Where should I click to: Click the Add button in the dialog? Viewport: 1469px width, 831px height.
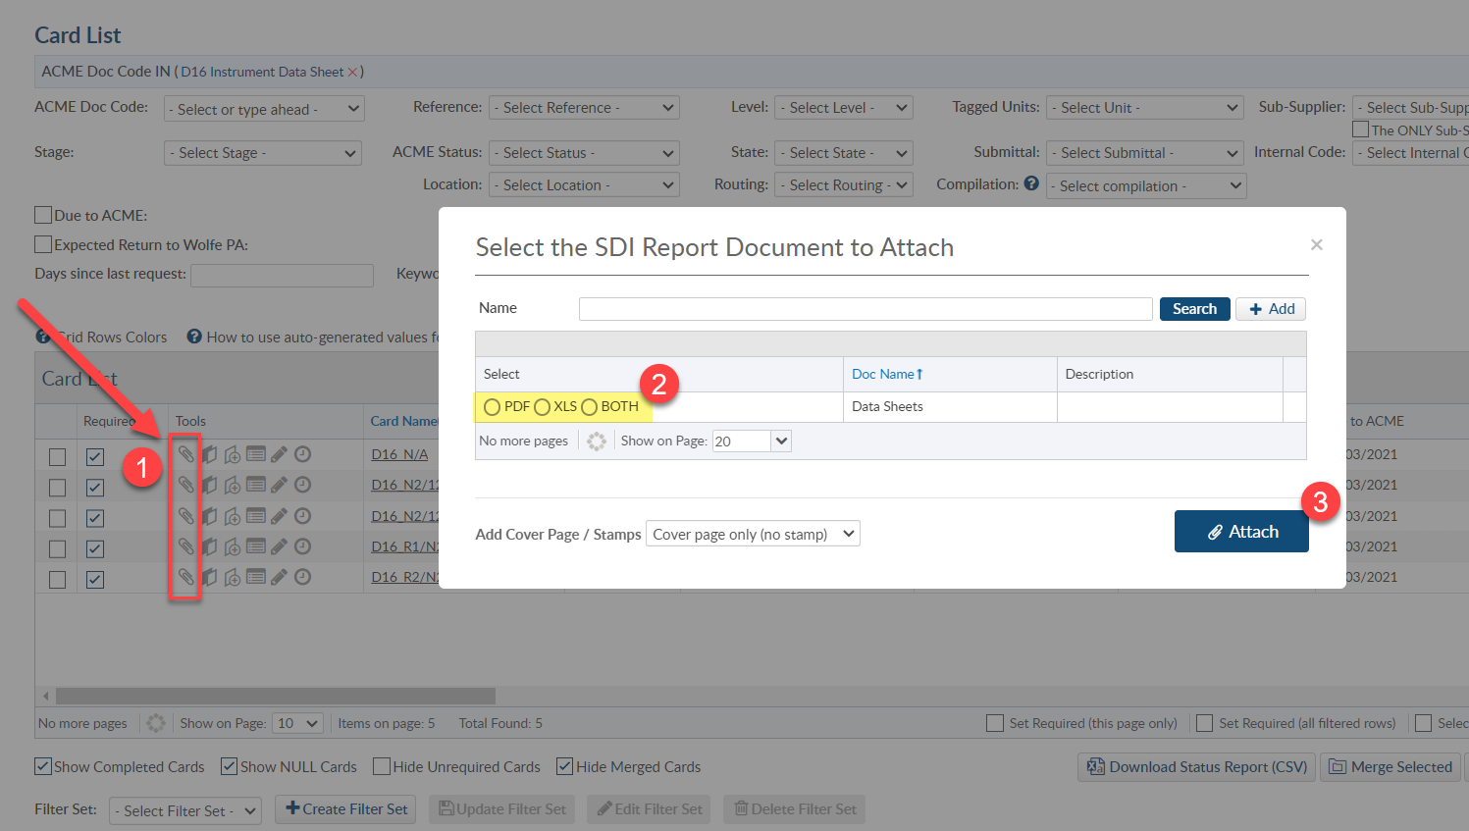click(x=1271, y=309)
